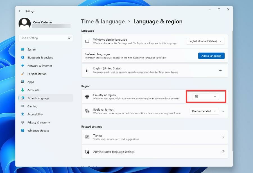Click the Add a language button
This screenshot has height=173, width=253.
pyautogui.click(x=211, y=56)
